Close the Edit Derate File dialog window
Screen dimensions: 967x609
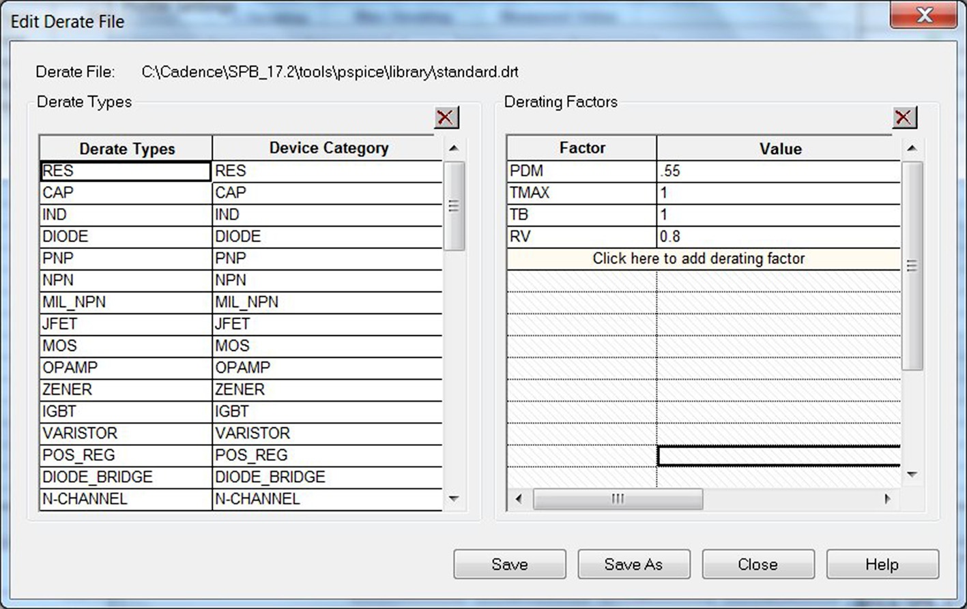click(x=923, y=16)
